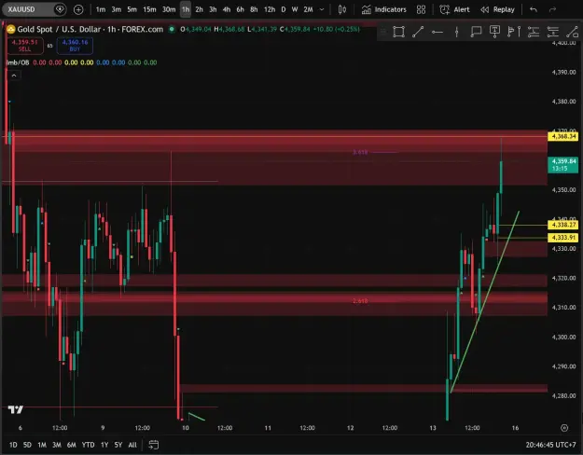Click the SELL 4,359.51 button

(25, 46)
